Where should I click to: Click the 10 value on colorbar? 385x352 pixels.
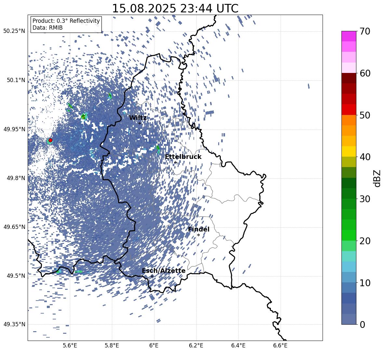pos(365,283)
